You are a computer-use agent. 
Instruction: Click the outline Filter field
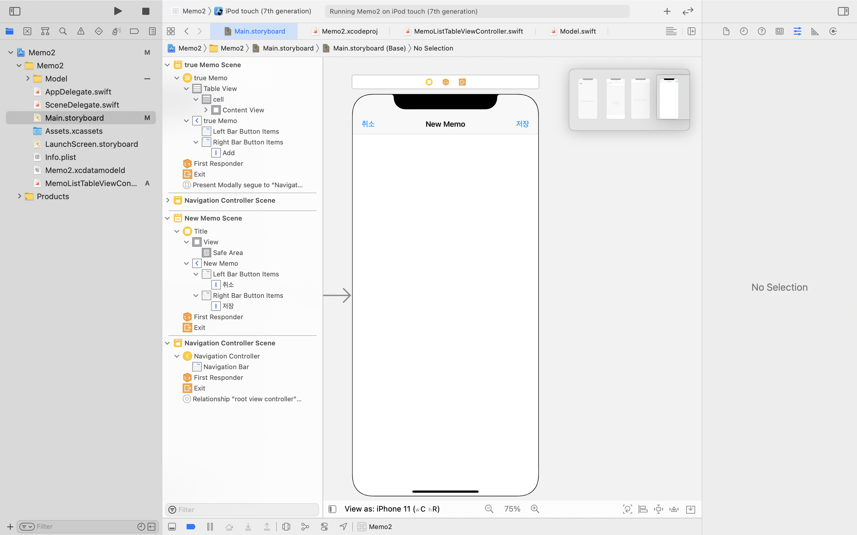pyautogui.click(x=244, y=509)
